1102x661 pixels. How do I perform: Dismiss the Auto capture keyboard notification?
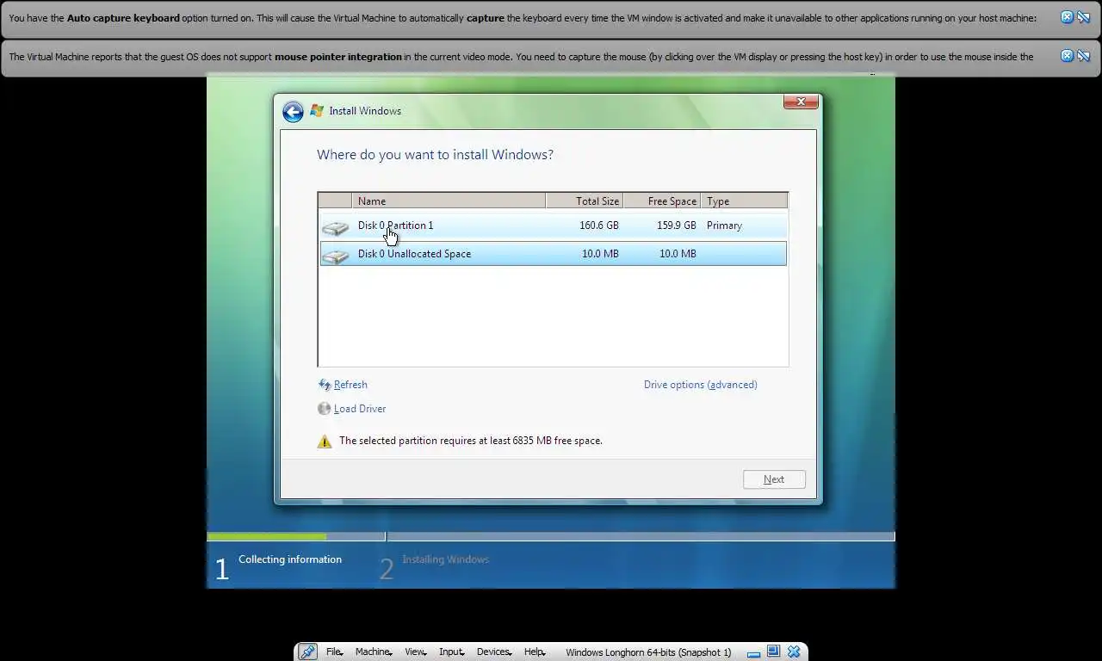point(1067,17)
